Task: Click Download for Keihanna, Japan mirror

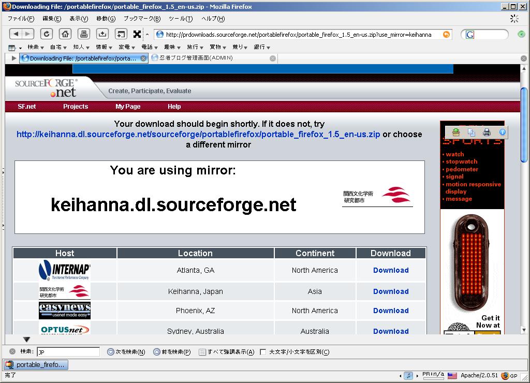Action: pyautogui.click(x=391, y=291)
